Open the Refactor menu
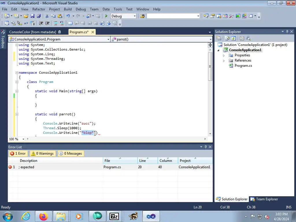 39,9
